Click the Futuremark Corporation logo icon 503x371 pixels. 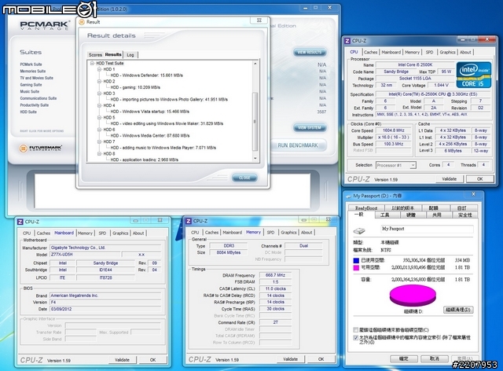23,149
